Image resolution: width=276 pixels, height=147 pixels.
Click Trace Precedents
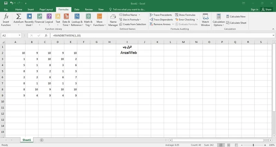[161, 15]
